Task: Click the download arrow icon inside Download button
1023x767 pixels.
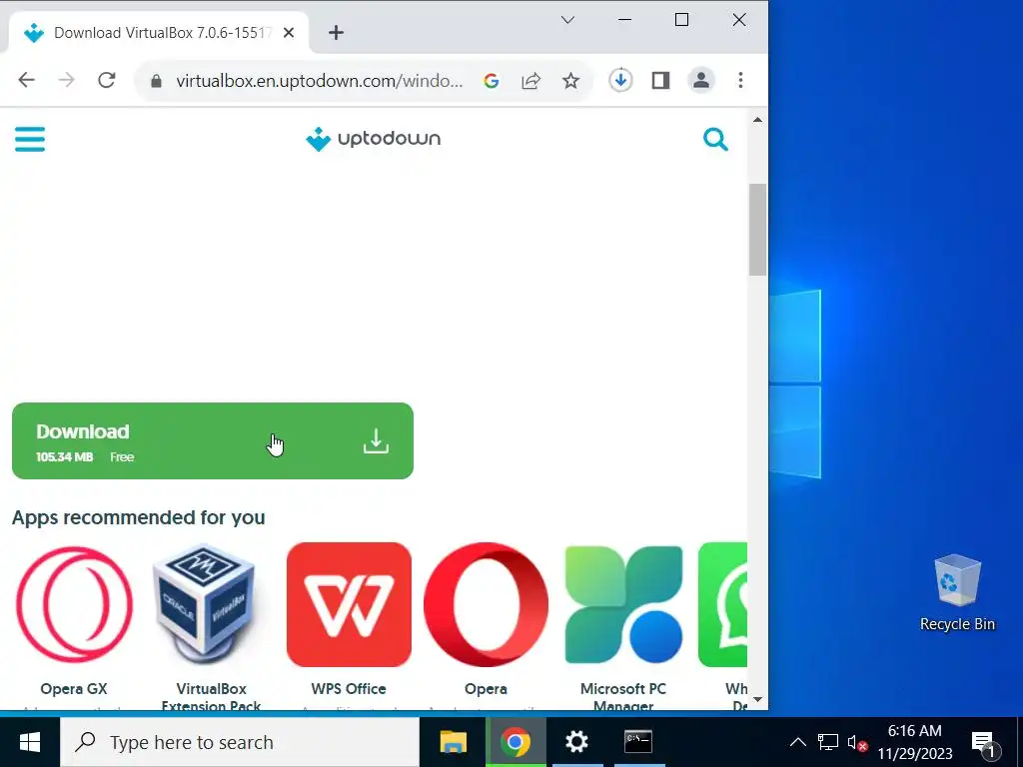Action: coord(376,441)
